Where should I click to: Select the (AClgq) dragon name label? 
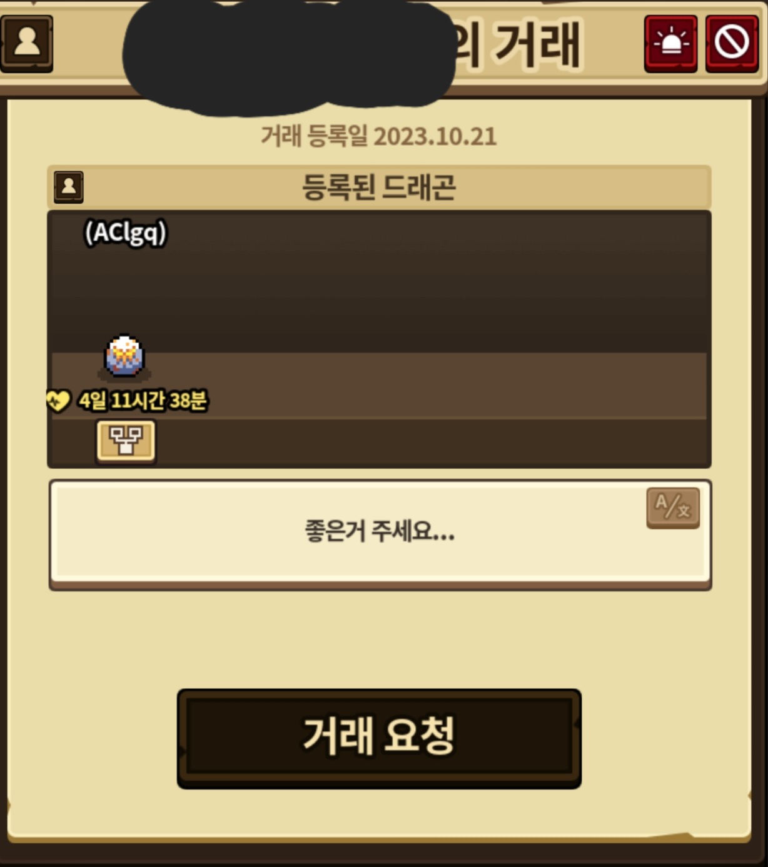126,233
